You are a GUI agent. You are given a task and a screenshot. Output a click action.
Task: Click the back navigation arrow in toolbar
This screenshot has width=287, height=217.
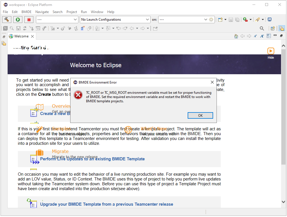(x=132, y=28)
